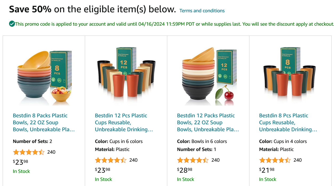Viewport: 334px width, 186px height.
Task: Click star rating of 8 Packs Bowls
Action: click(29, 152)
